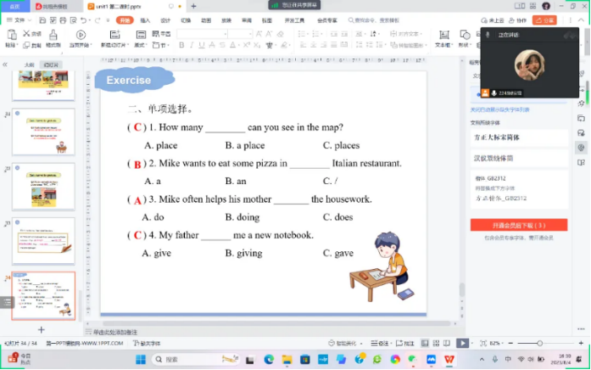Viewport: 591px width, 370px height.
Task: Toggle Italic text formatting
Action: (190, 45)
